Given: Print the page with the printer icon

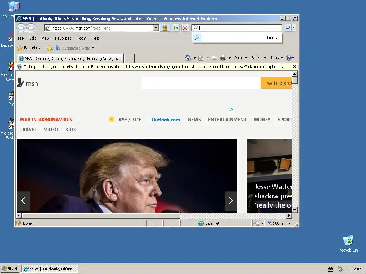Looking at the screenshot, I should [x=223, y=58].
